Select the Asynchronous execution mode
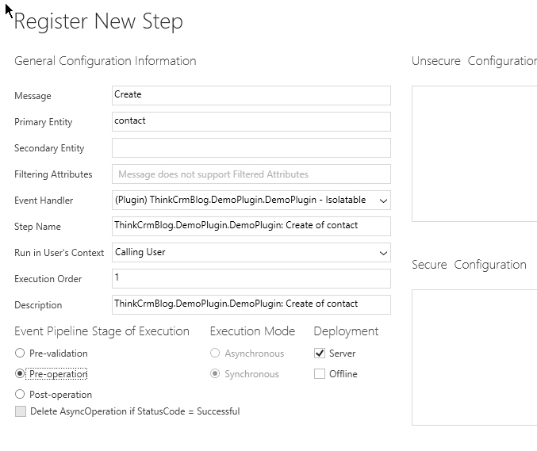Image resolution: width=537 pixels, height=451 pixels. [x=215, y=353]
